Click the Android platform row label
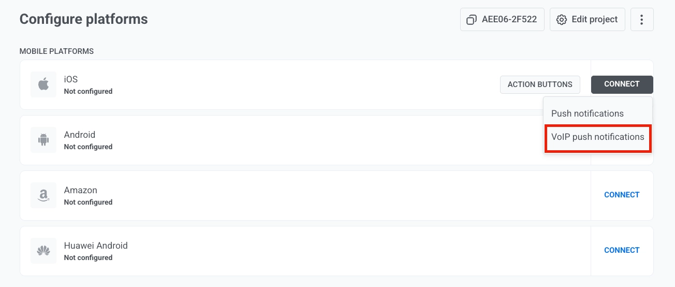The width and height of the screenshot is (675, 287). (80, 135)
